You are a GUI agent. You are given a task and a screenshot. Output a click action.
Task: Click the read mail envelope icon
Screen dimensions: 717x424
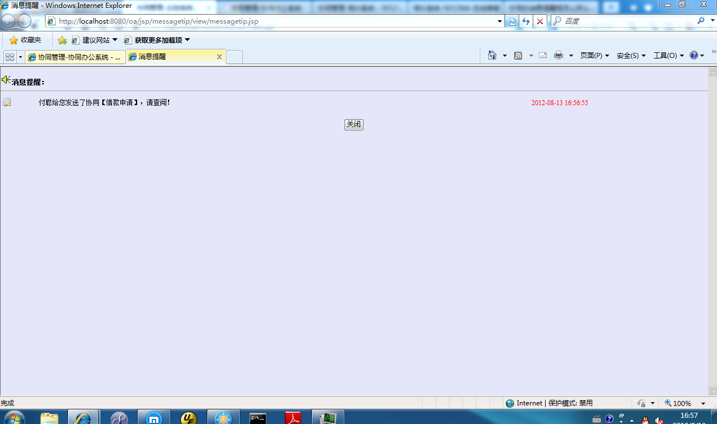543,55
